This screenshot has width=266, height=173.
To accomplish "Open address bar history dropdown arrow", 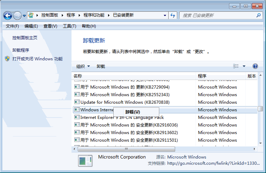I will click(165, 16).
